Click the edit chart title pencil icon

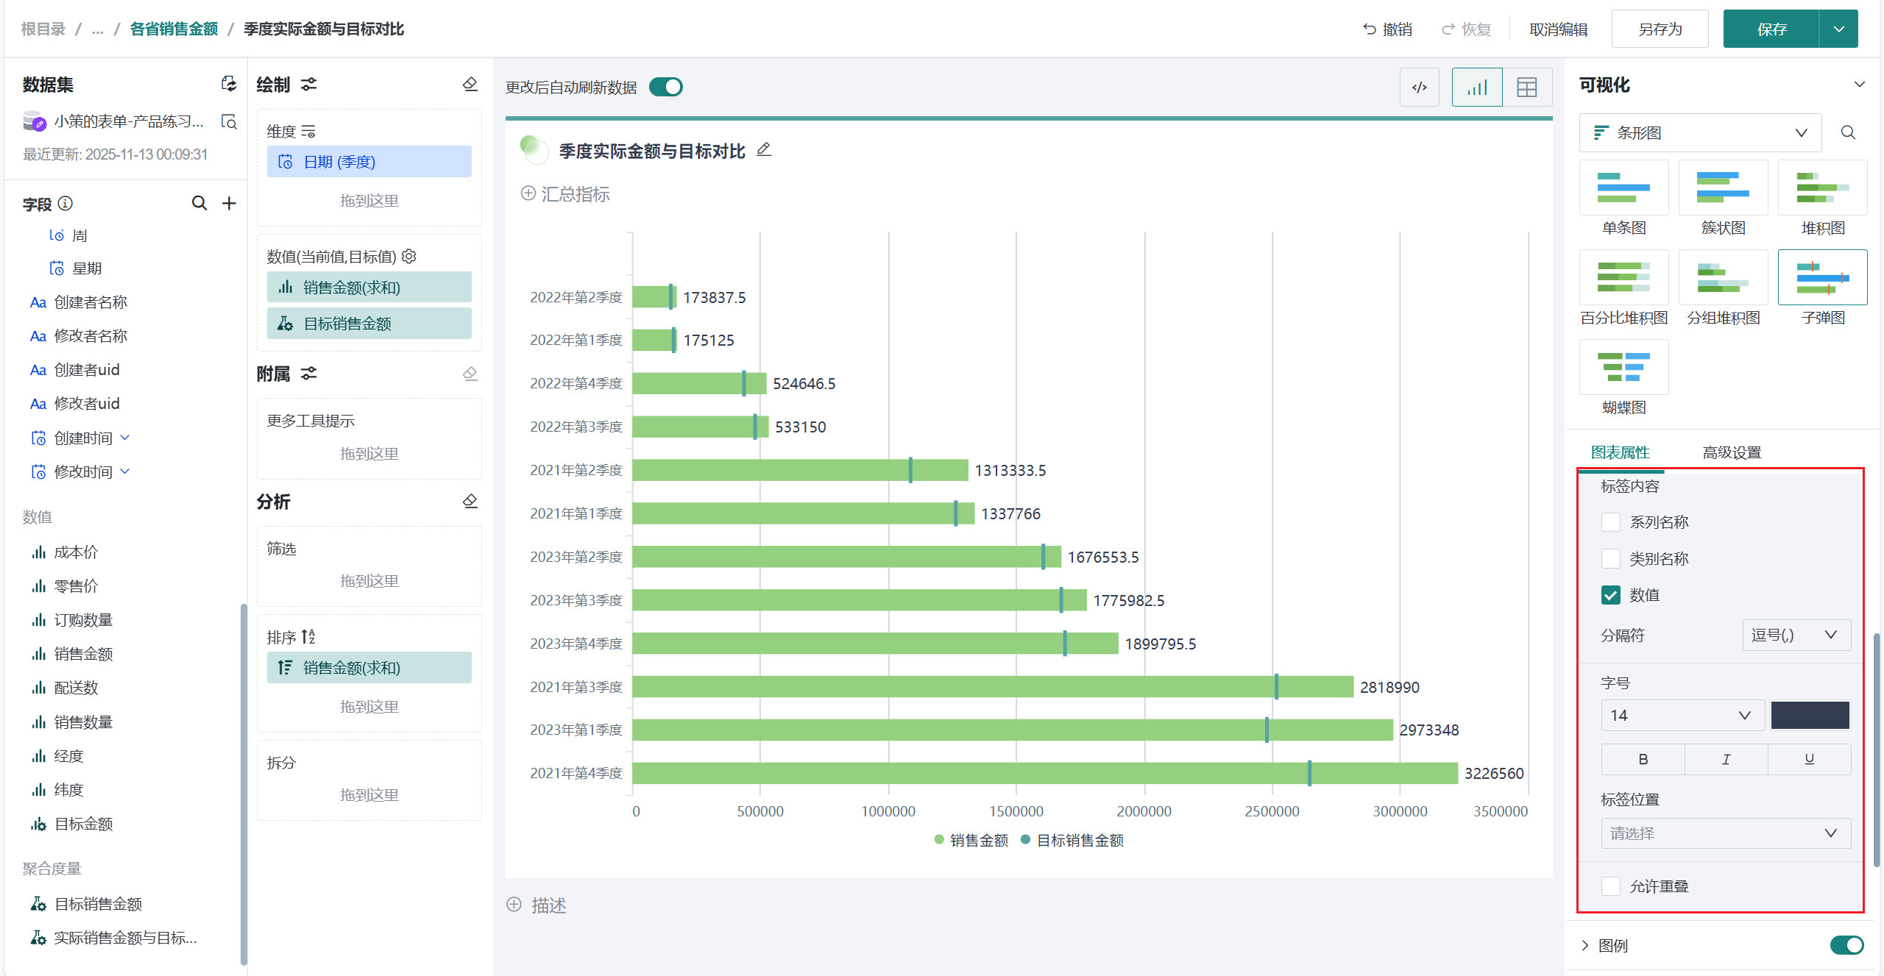(x=764, y=150)
